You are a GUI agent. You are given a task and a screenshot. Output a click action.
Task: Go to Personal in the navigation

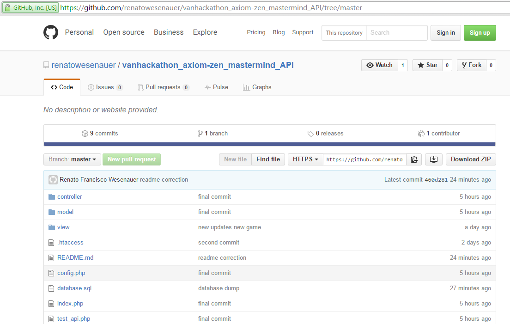click(x=79, y=32)
